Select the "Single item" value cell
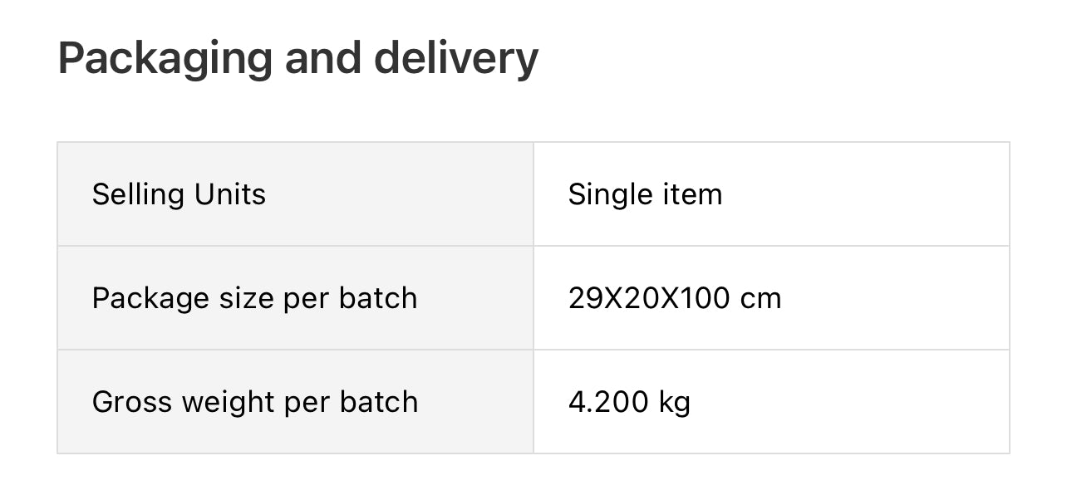The height and width of the screenshot is (490, 1067). (x=645, y=194)
